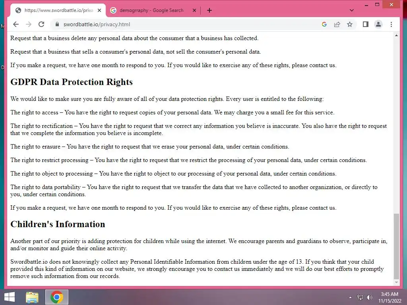Click the 'Swordbattle.io does not knowingly collect' paragraph
This screenshot has width=407, height=305.
tap(197, 269)
